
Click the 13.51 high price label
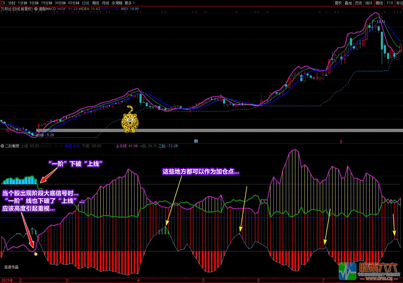[x=381, y=22]
